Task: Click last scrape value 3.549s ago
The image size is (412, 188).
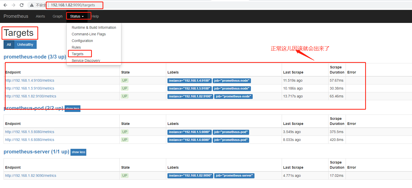Action: [292, 132]
